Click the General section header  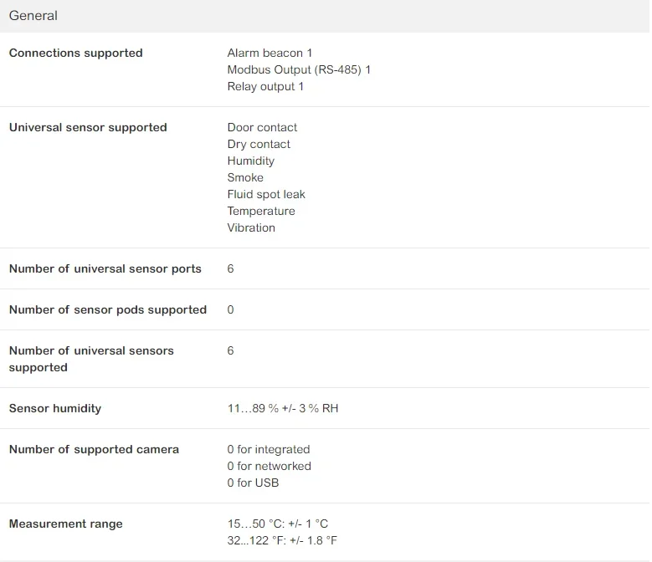[33, 16]
